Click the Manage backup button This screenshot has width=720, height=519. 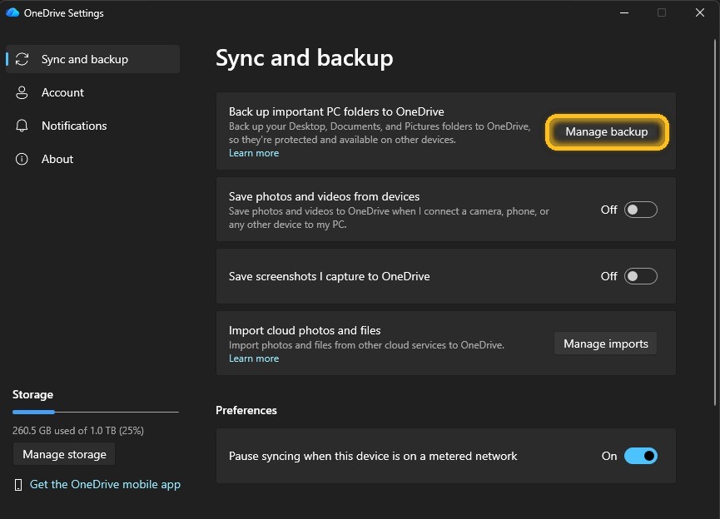(607, 131)
